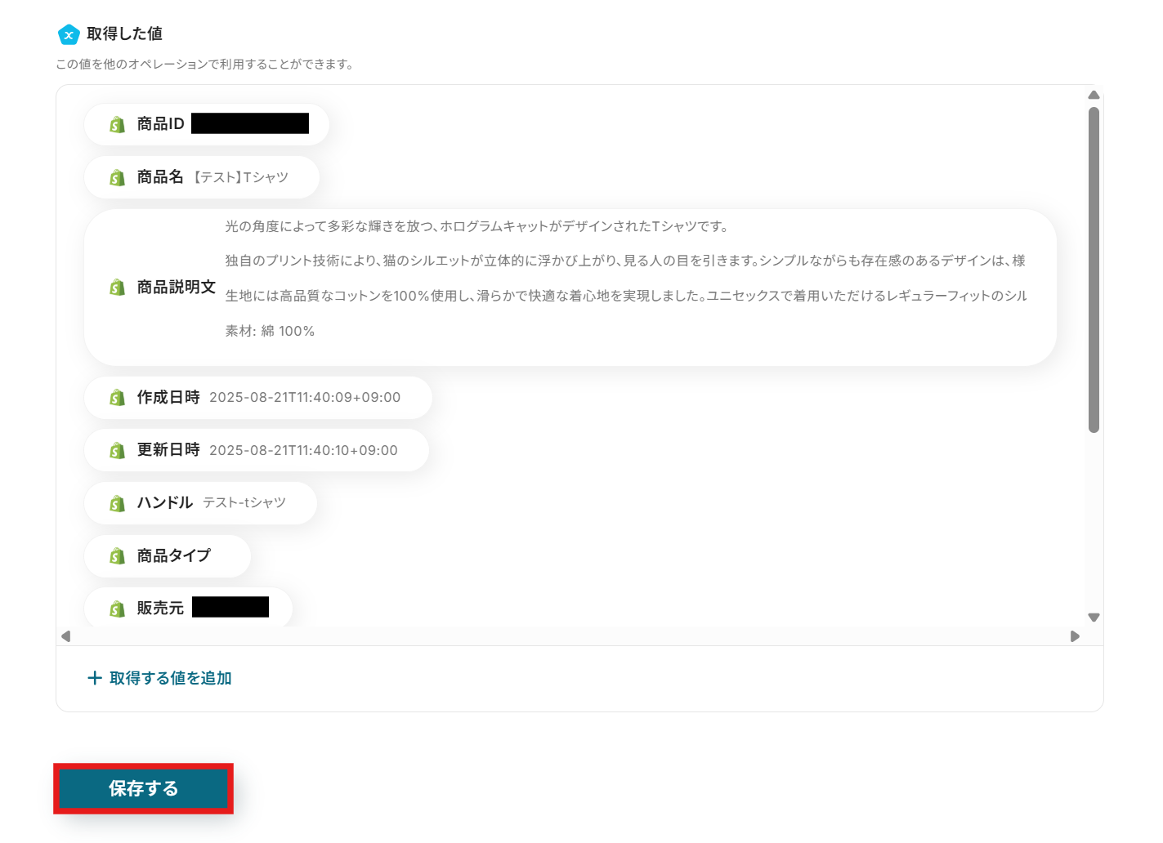Click the plus icon for 取得する値を追加
The height and width of the screenshot is (843, 1163).
[95, 678]
